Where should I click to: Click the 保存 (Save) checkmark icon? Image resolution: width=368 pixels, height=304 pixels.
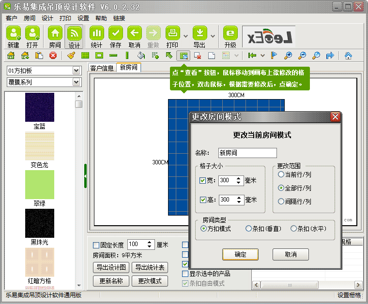(x=115, y=33)
